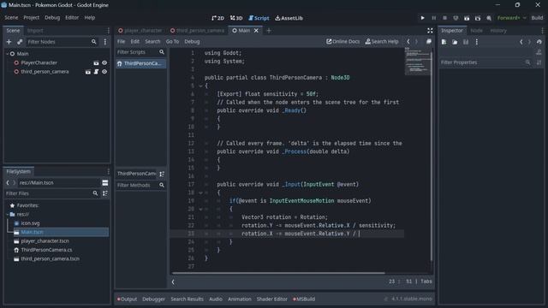Open movie maker mode icon
548x308 pixels.
(489, 18)
